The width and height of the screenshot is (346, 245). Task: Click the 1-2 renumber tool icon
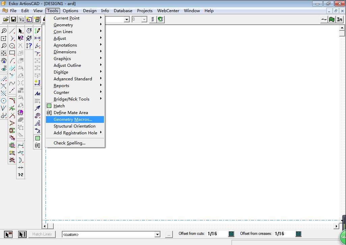21,175
